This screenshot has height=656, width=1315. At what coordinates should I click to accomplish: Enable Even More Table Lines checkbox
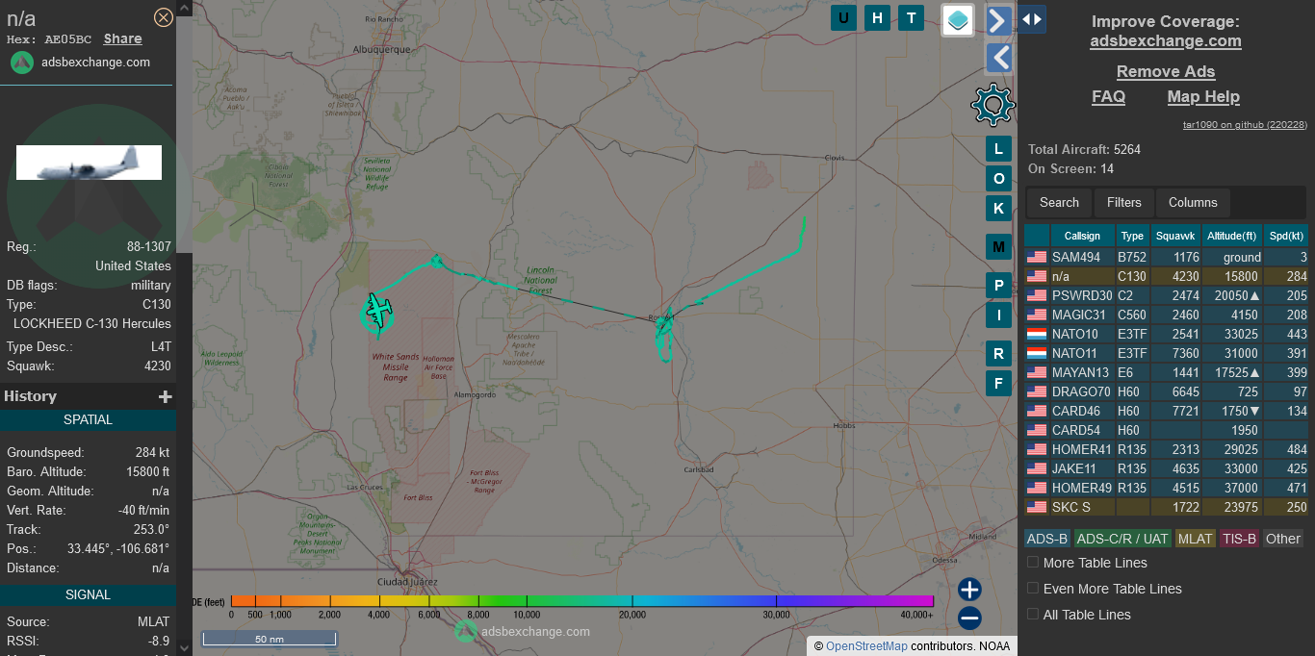[x=1033, y=588]
